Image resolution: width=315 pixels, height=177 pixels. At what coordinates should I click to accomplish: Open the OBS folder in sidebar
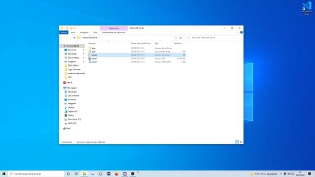coord(69,77)
